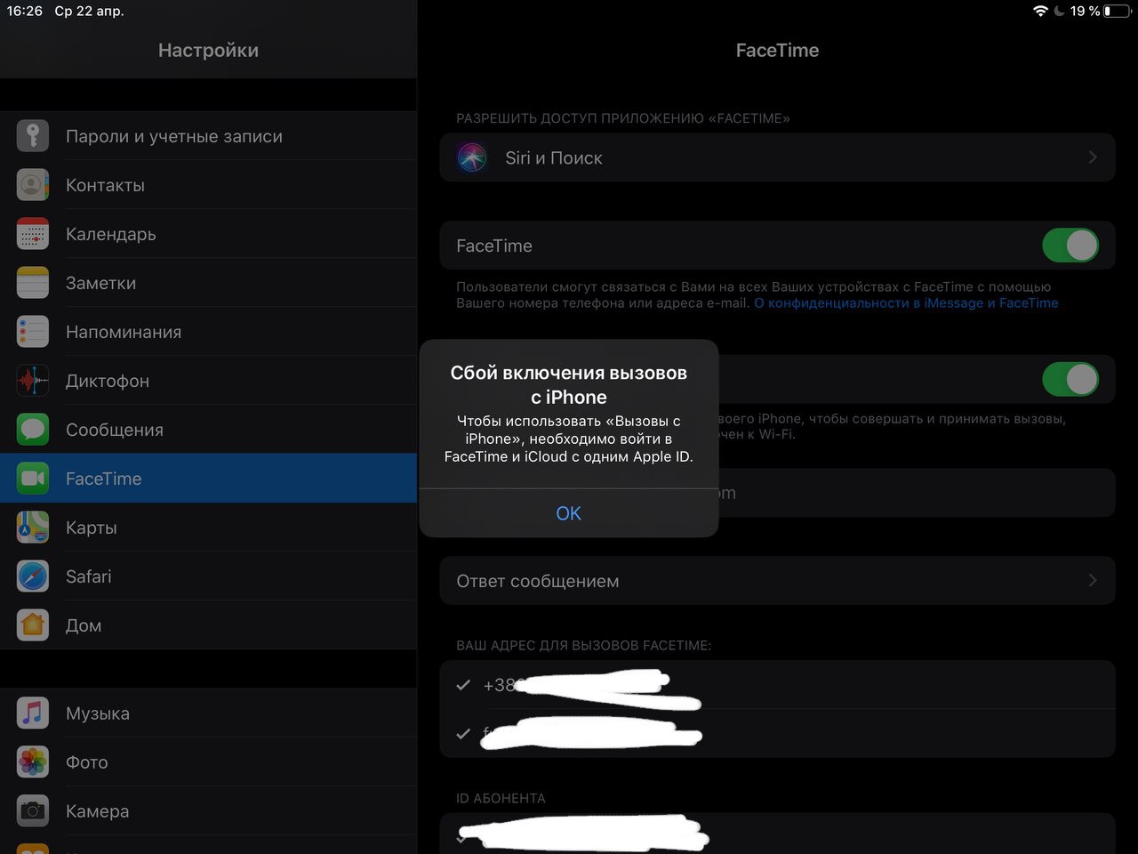Image resolution: width=1138 pixels, height=854 pixels.
Task: Select the Карты row label
Action: [92, 528]
